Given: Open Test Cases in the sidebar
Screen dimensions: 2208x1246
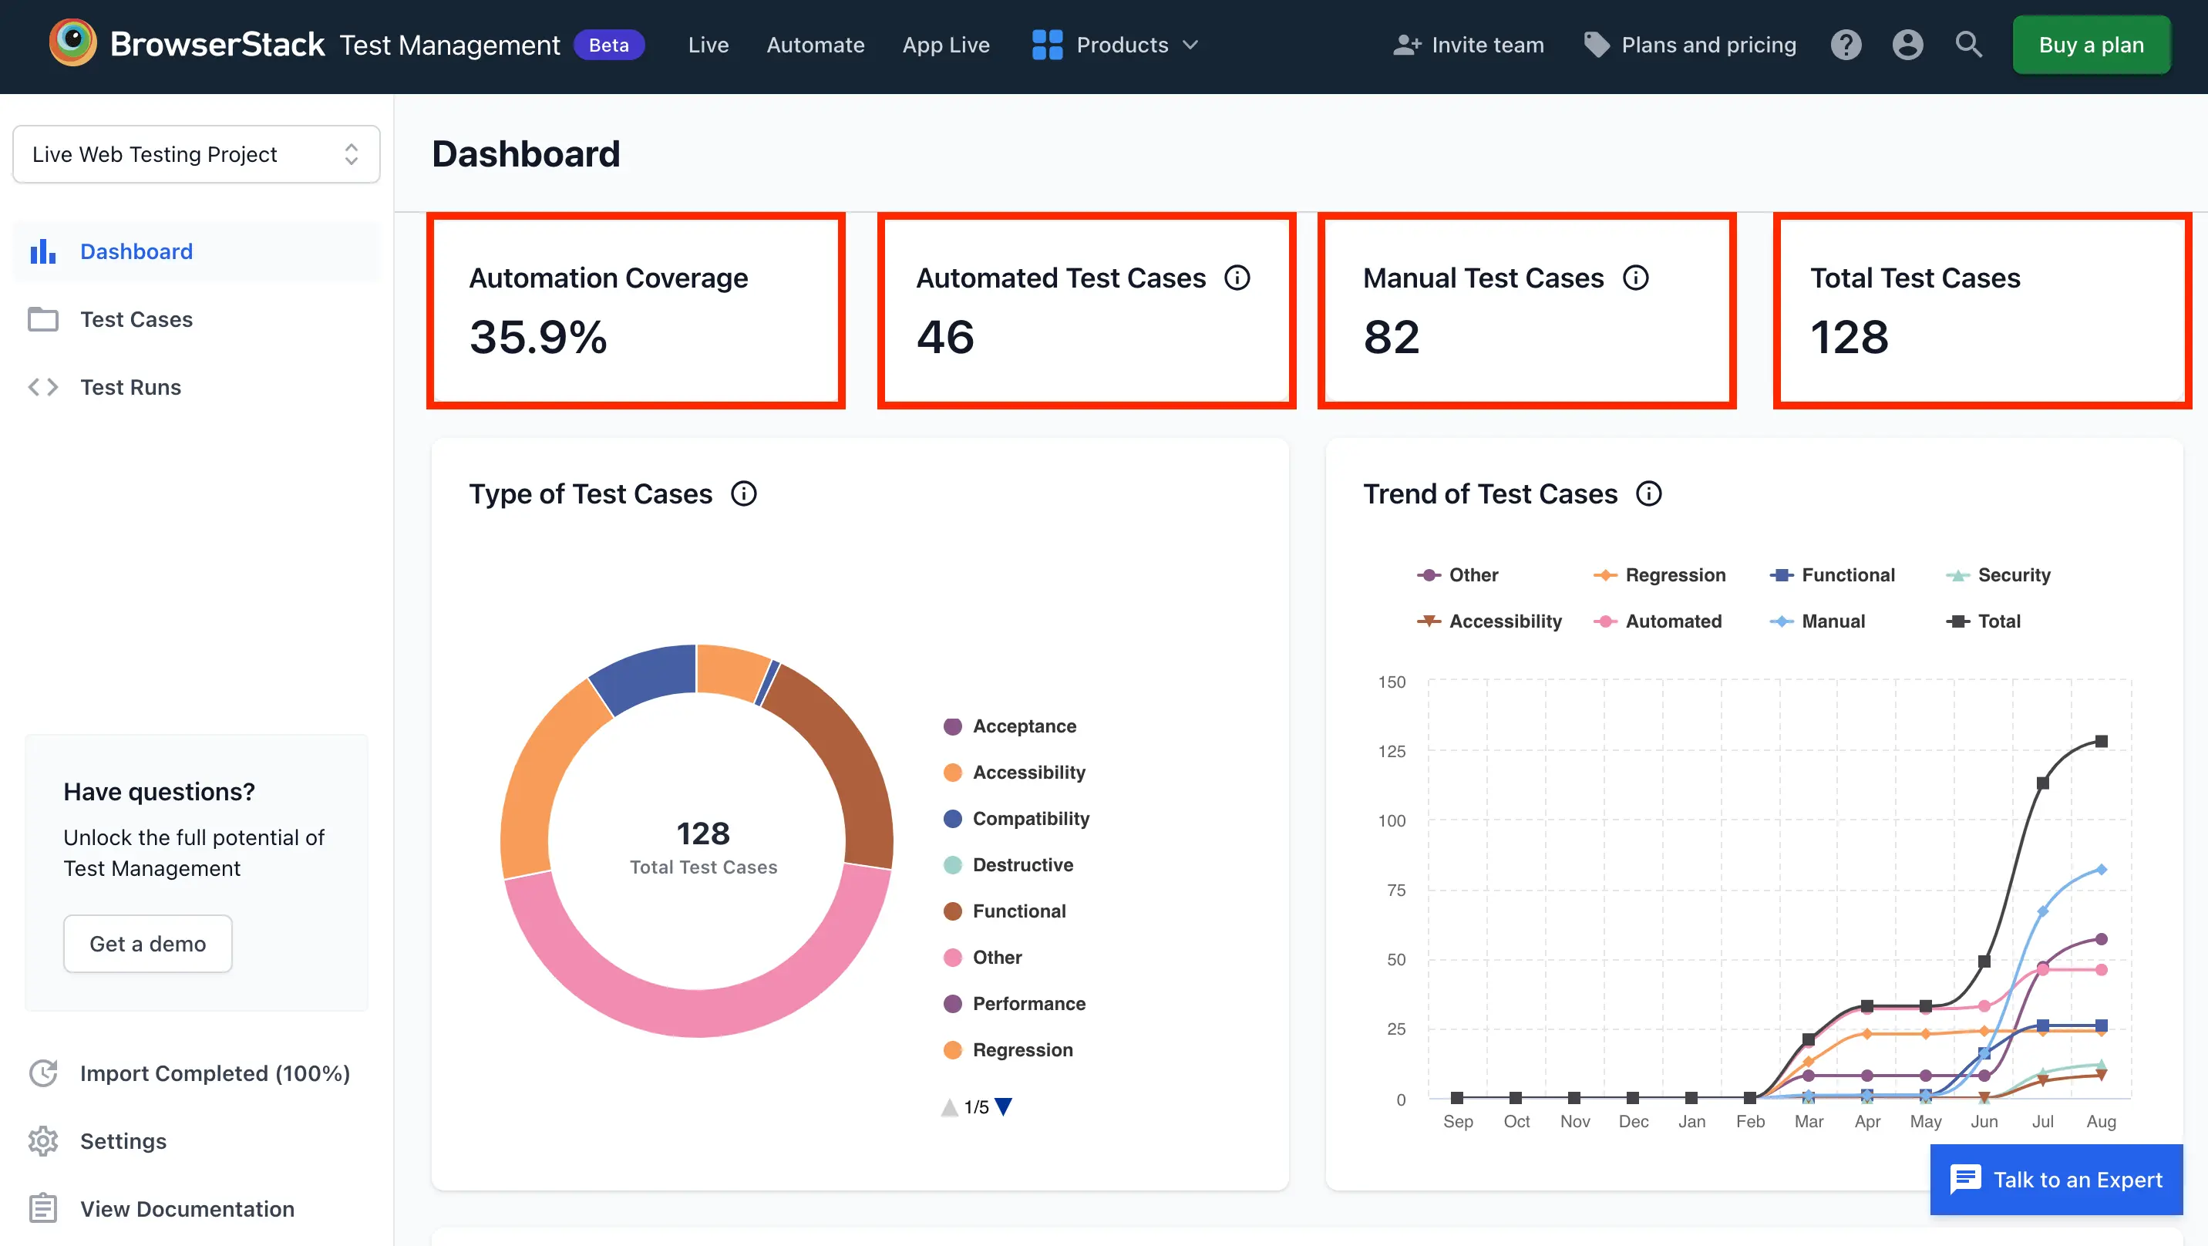Looking at the screenshot, I should click(x=136, y=320).
